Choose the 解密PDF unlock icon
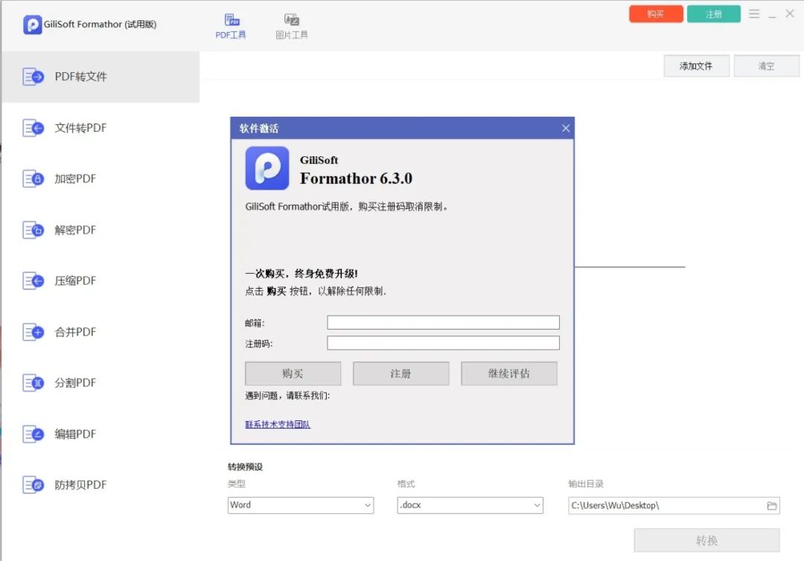804x561 pixels. 33,230
